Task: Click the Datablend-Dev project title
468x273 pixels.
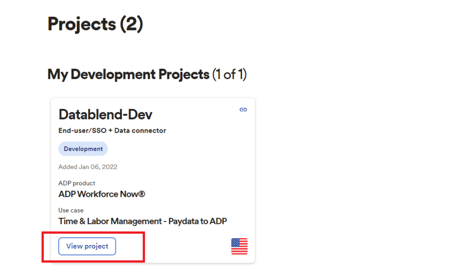Action: pos(105,114)
